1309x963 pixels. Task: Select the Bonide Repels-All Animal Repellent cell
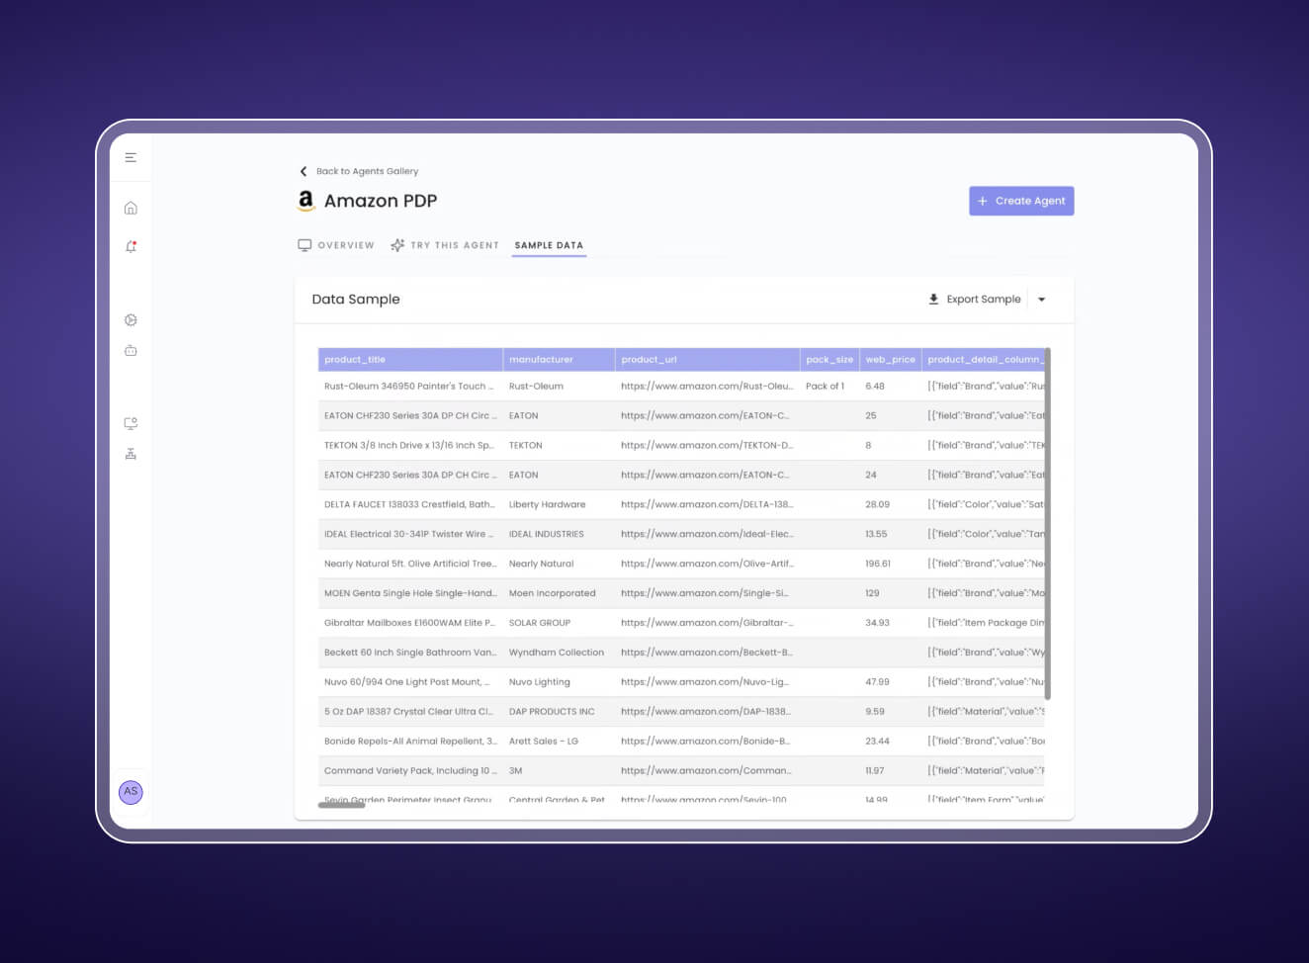pyautogui.click(x=410, y=743)
